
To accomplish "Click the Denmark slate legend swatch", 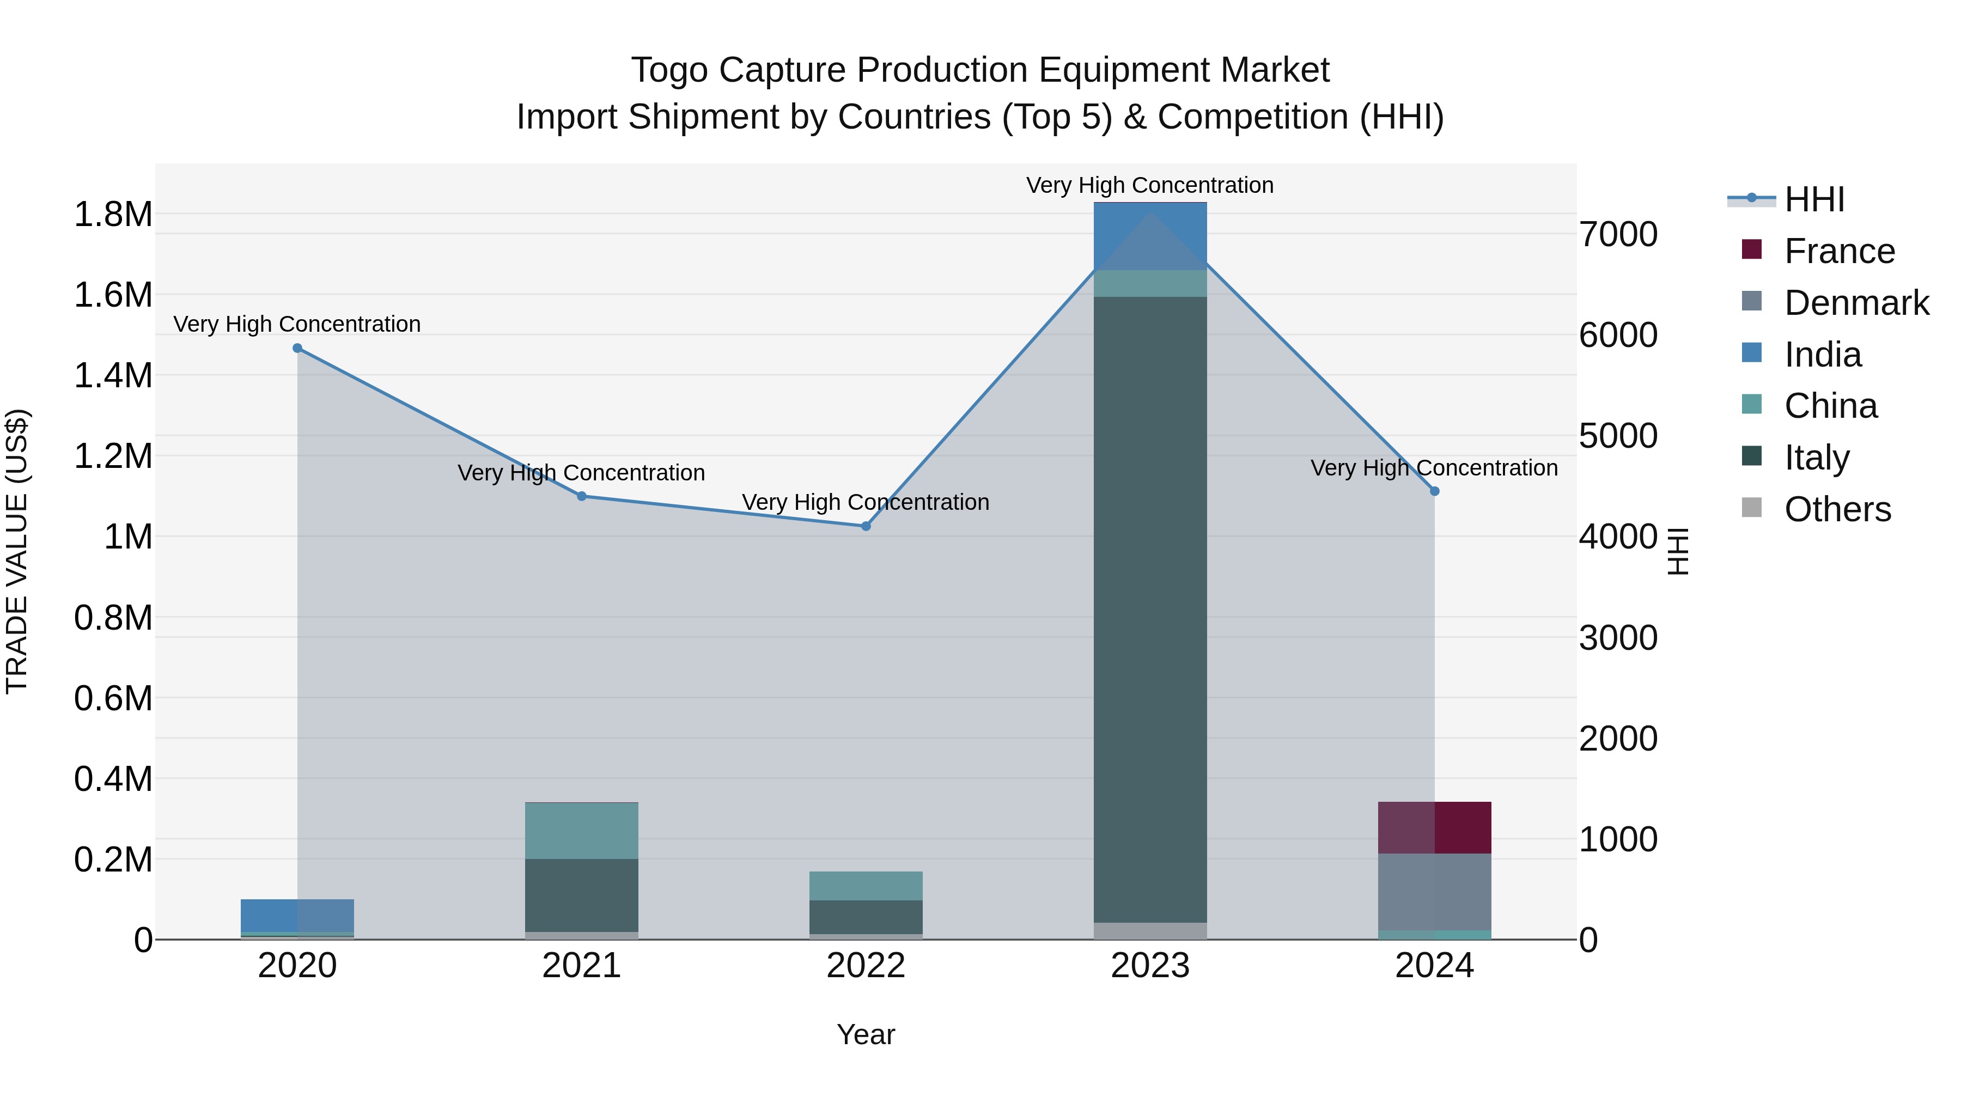I will [x=1752, y=301].
